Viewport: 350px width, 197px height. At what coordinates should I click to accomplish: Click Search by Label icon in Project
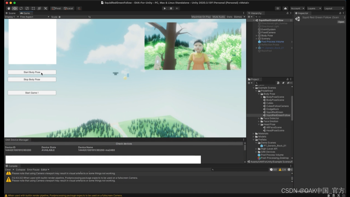[283, 83]
